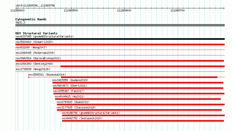The width and height of the screenshot is (232, 131).
Task: Open nsv6008415 (Wu2021) variant label
Action: (x=70, y=96)
